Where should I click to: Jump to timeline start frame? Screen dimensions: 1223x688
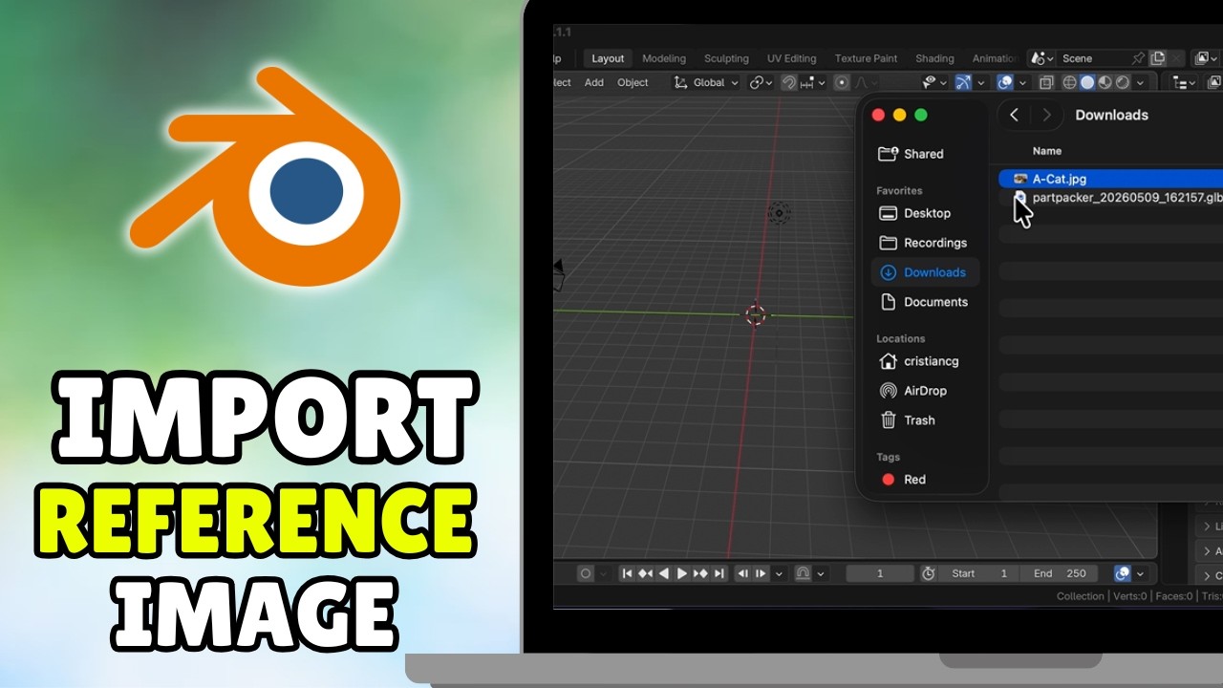pos(627,573)
